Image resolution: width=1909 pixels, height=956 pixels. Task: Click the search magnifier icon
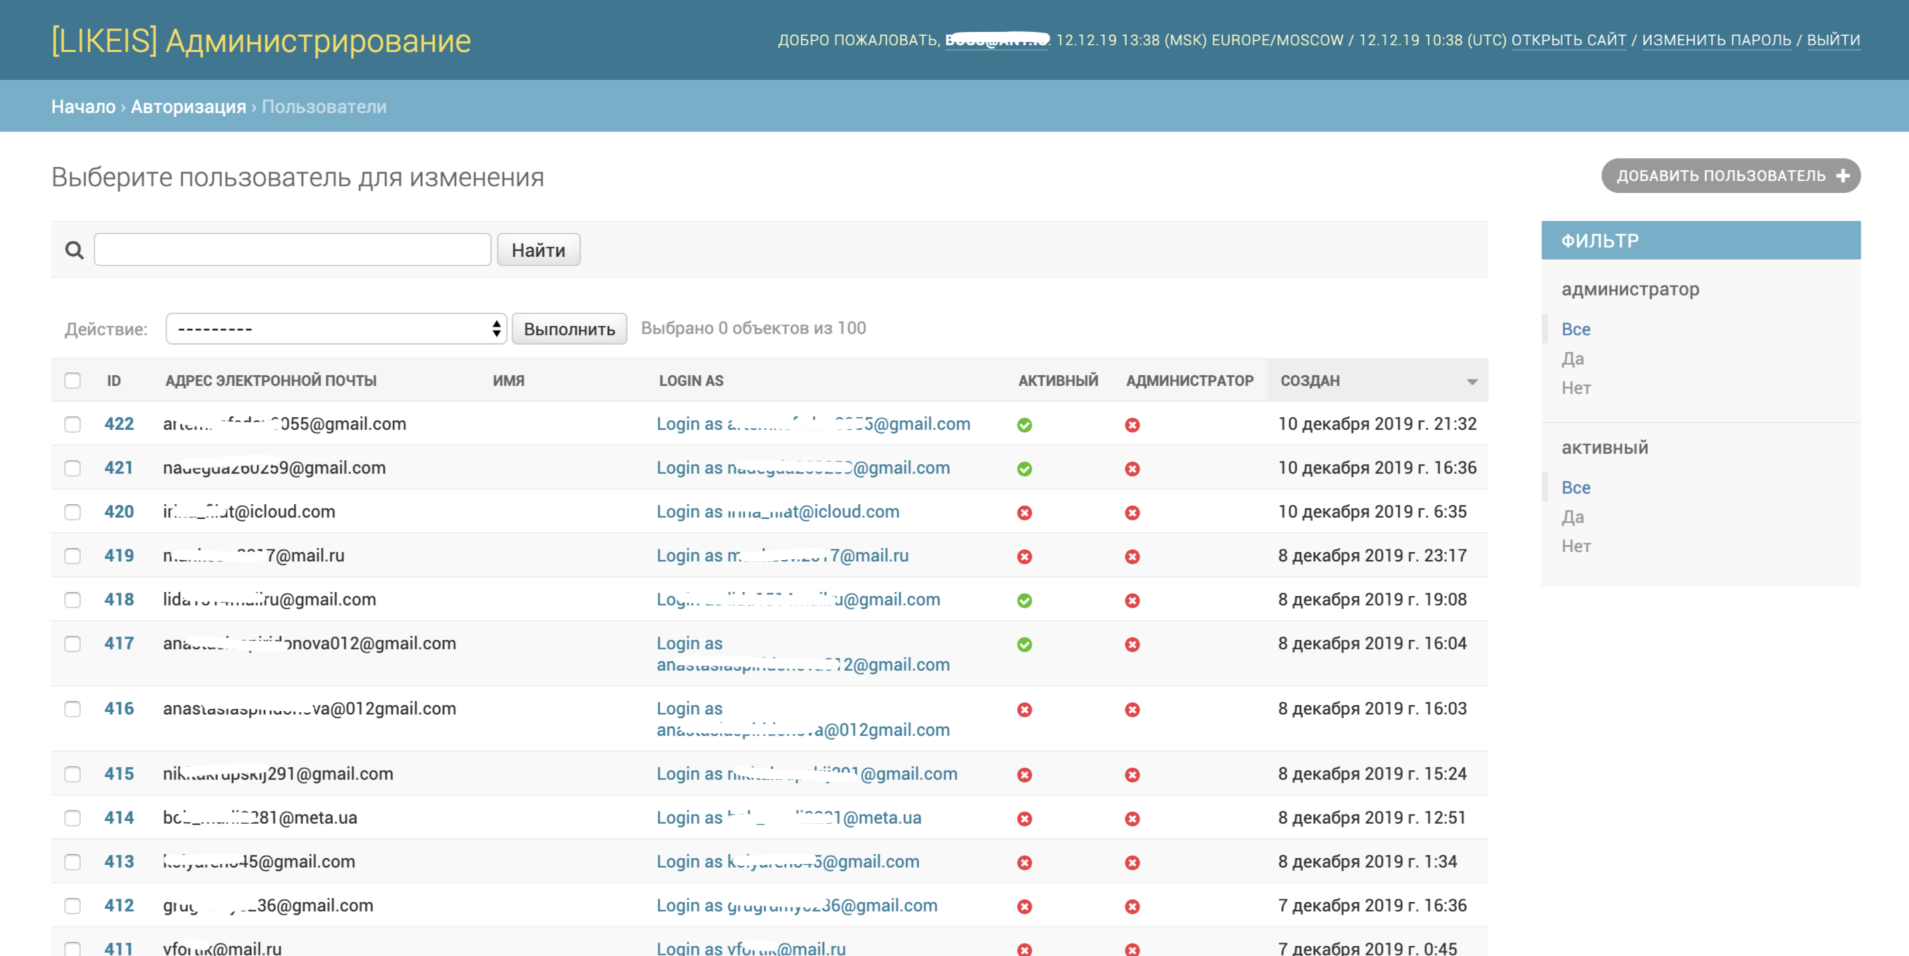[74, 251]
